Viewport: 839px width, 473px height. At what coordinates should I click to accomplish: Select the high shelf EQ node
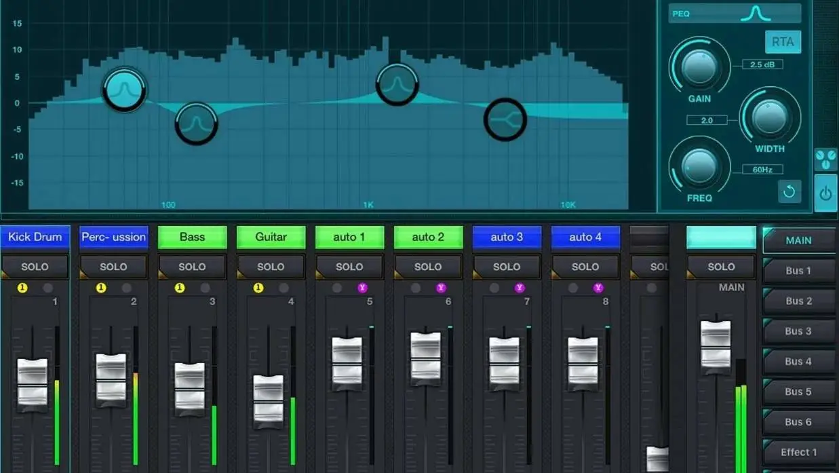pos(505,120)
